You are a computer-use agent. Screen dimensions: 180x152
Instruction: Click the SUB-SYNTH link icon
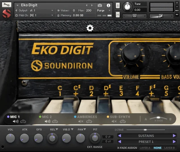123,121
